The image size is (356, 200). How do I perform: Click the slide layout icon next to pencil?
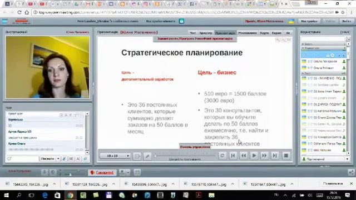pyautogui.click(x=137, y=156)
